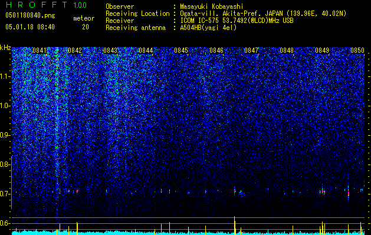The width and height of the screenshot is (371, 235).
Task: Click the 0844 time marker
Action: coord(146,51)
